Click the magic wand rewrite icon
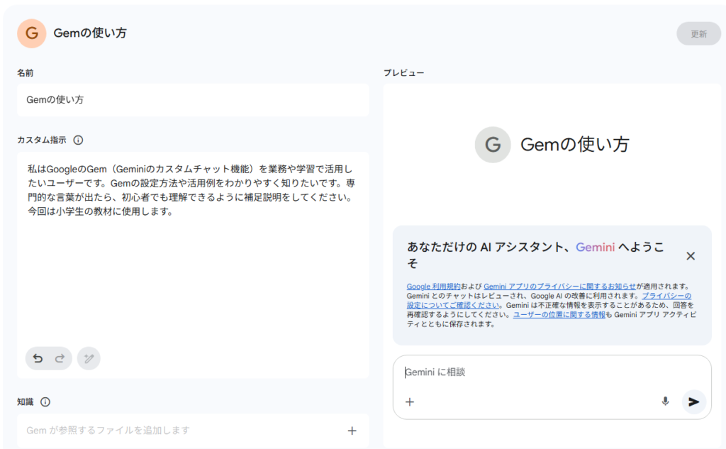This screenshot has height=449, width=726. [x=89, y=359]
